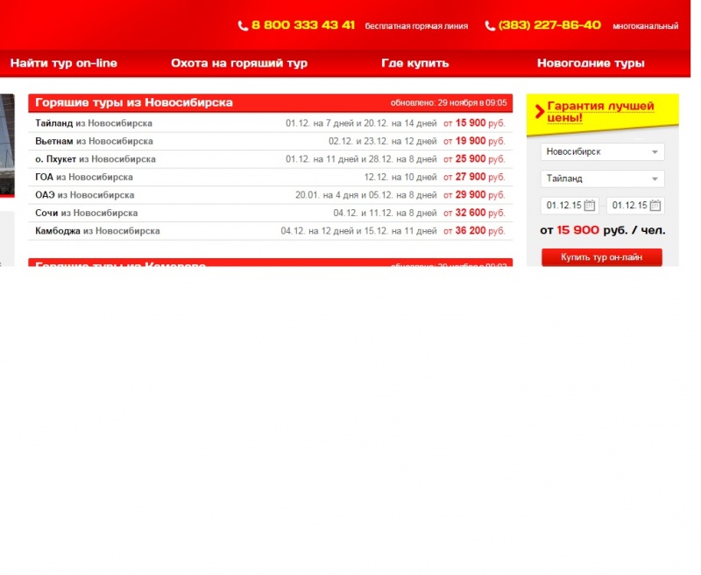The height and width of the screenshot is (575, 701).
Task: Open Найти тур on-line menu item
Action: (x=64, y=63)
